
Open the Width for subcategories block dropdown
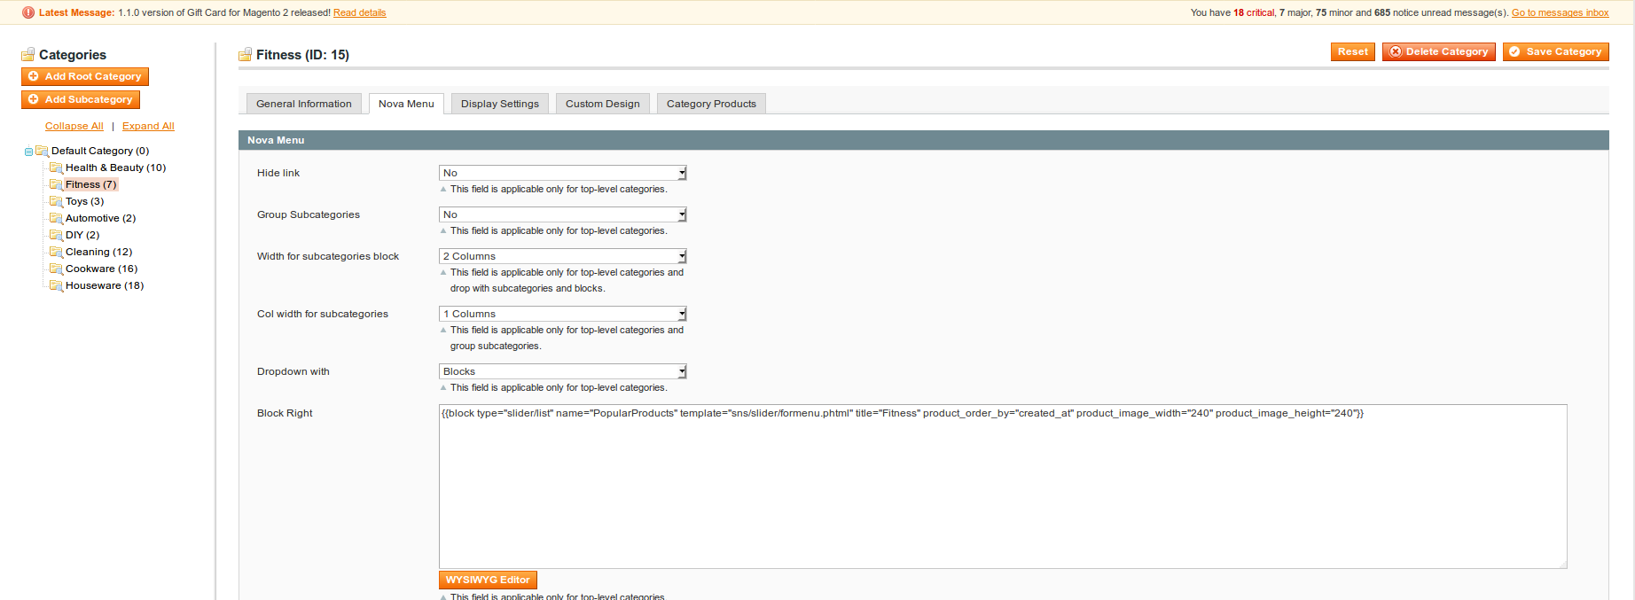pyautogui.click(x=562, y=256)
